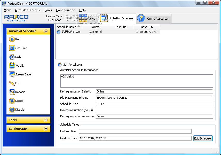Click the Maximum Duration (hours) field
The width and height of the screenshot is (221, 155).
click(x=154, y=110)
